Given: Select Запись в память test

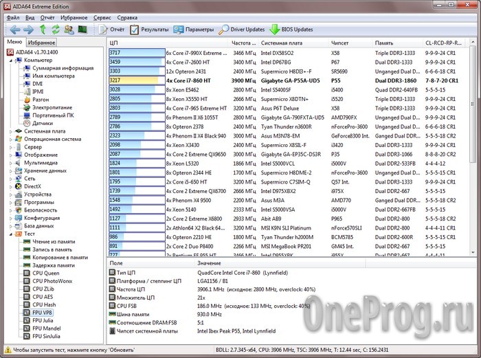Looking at the screenshot, I should 52,249.
